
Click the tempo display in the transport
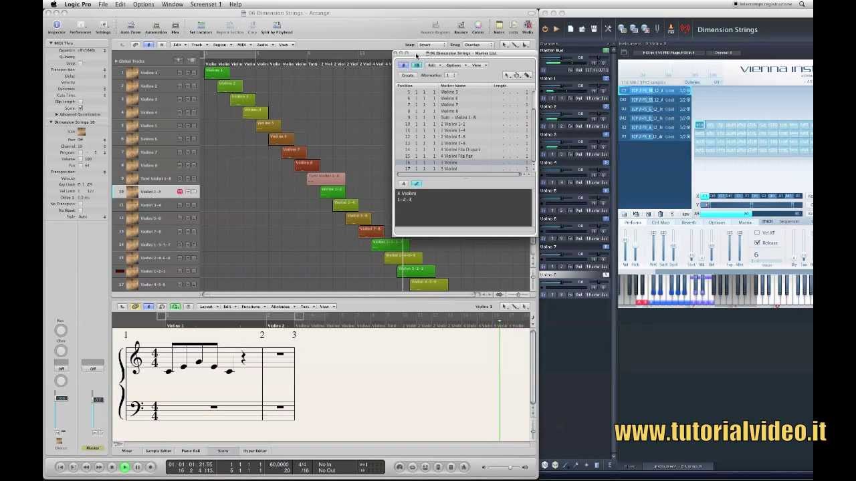pos(279,464)
